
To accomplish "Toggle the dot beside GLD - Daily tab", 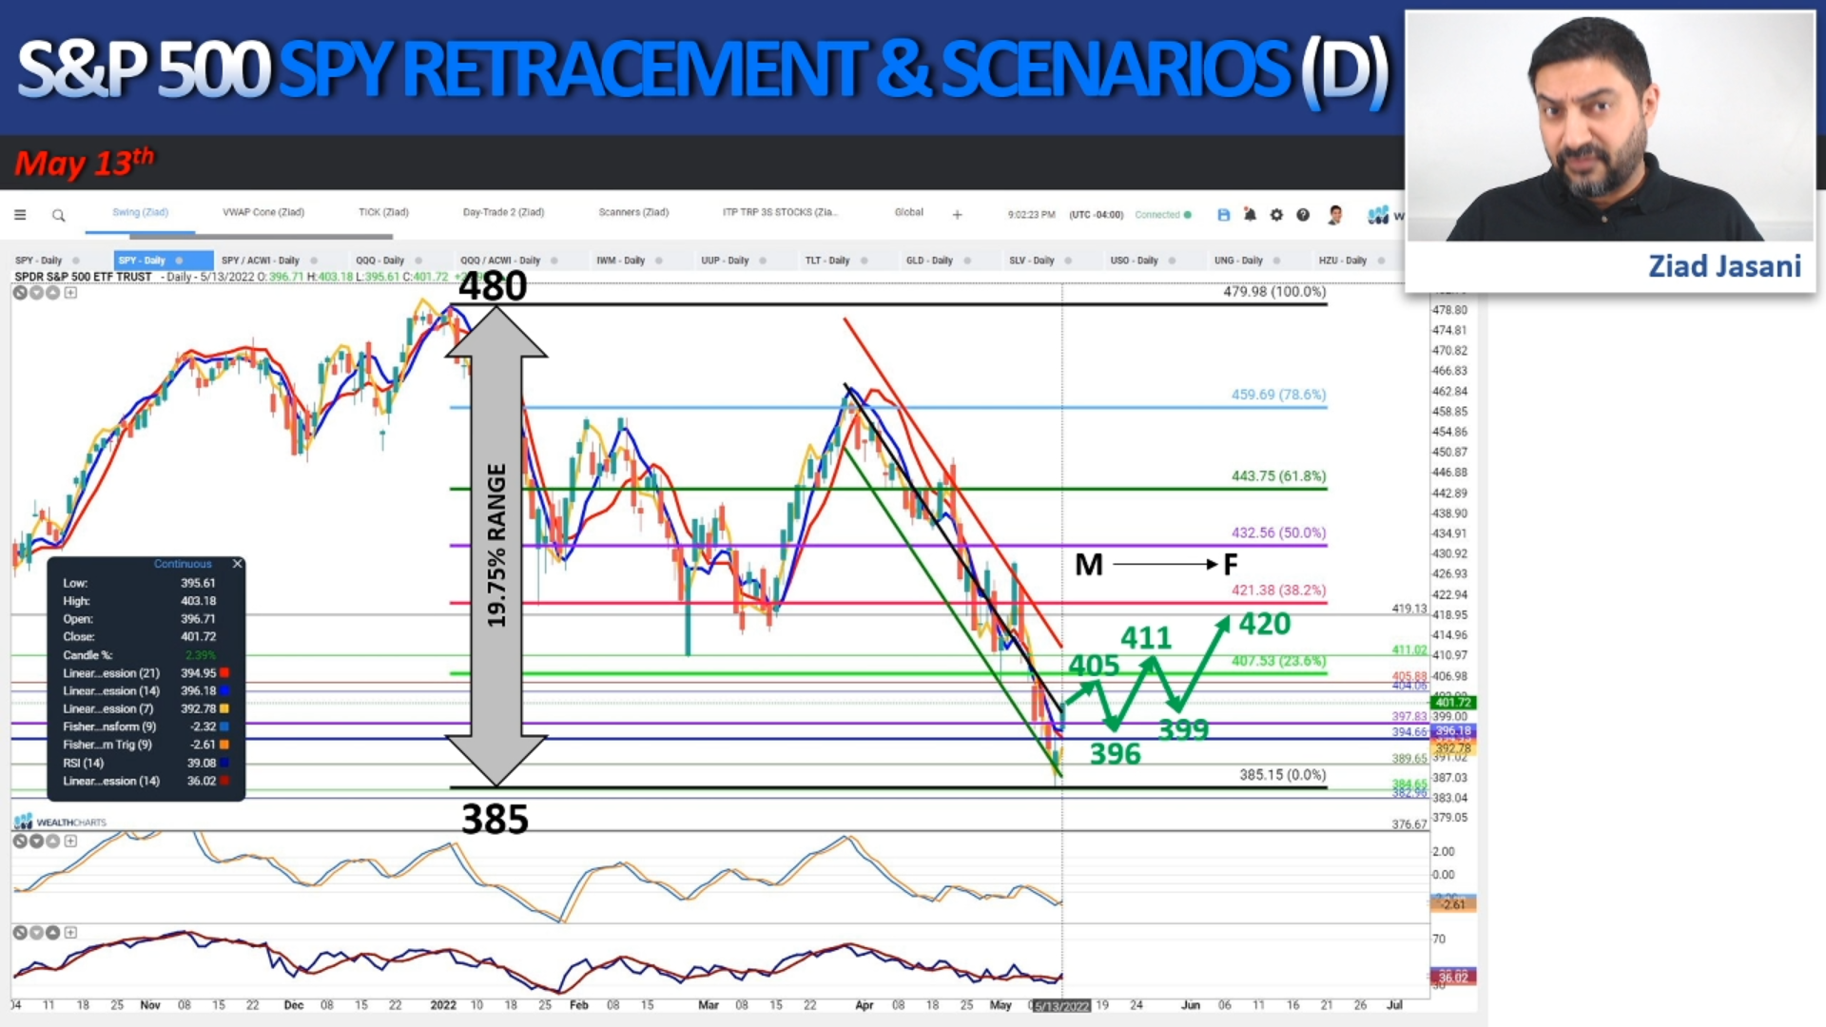I will [x=967, y=261].
